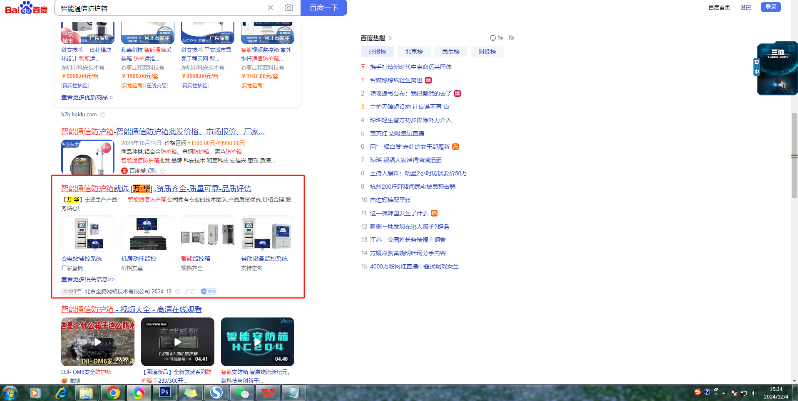Expand 百度热搜 with the chevron arrow
The width and height of the screenshot is (798, 401).
click(x=390, y=38)
